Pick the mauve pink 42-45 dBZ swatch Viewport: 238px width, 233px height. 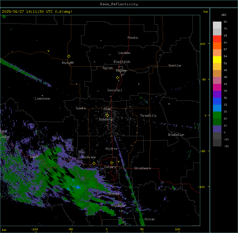[x=217, y=81]
